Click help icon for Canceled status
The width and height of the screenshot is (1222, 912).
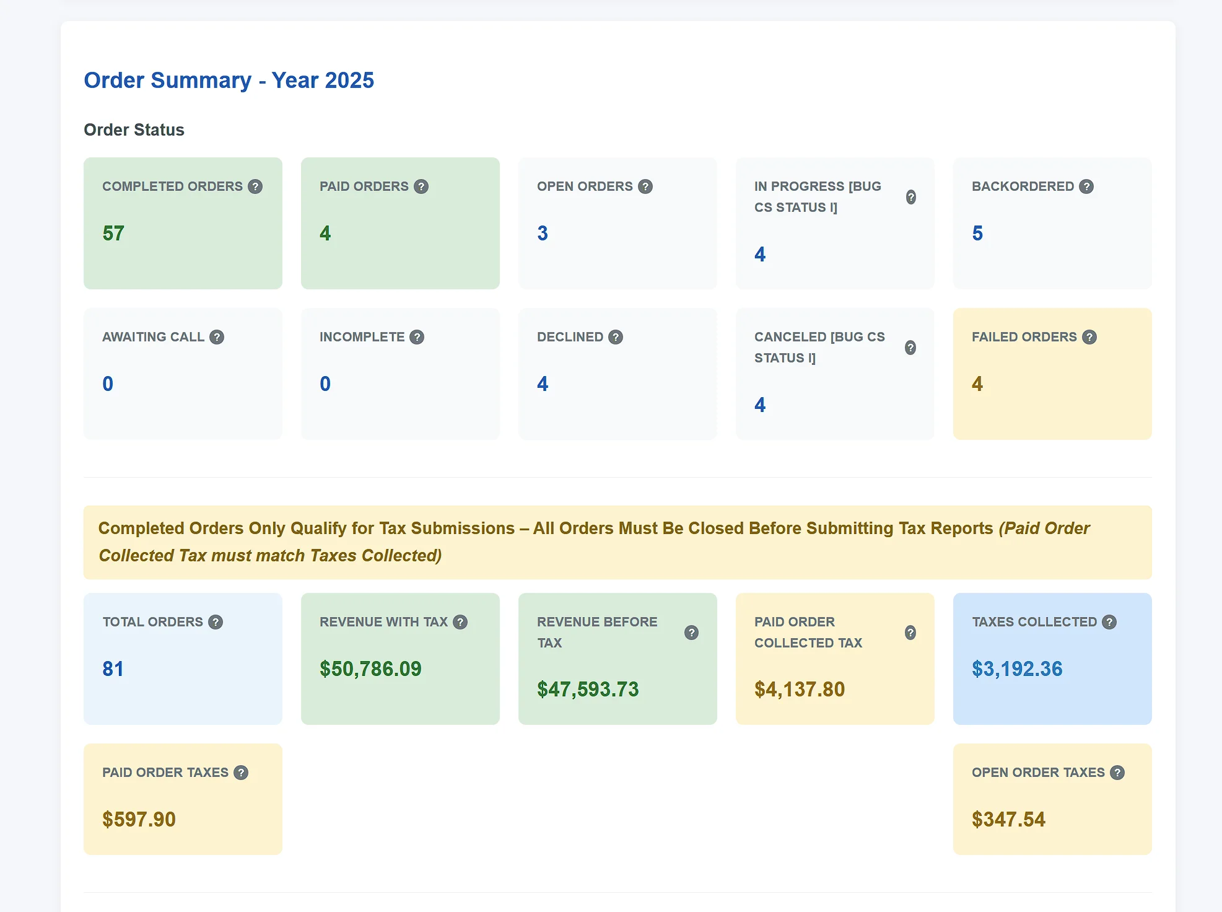pyautogui.click(x=910, y=348)
